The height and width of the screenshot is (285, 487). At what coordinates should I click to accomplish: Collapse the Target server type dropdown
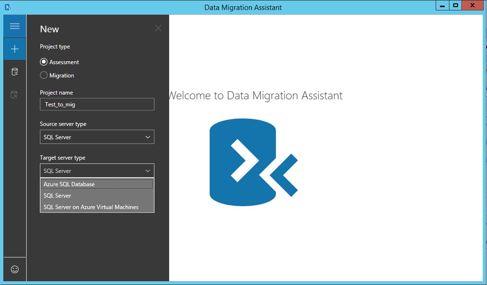point(97,171)
